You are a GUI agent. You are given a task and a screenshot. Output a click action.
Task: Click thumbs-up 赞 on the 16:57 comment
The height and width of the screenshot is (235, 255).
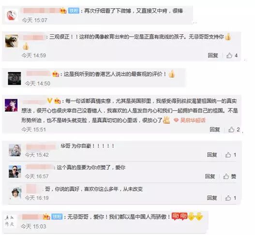pyautogui.click(x=229, y=176)
